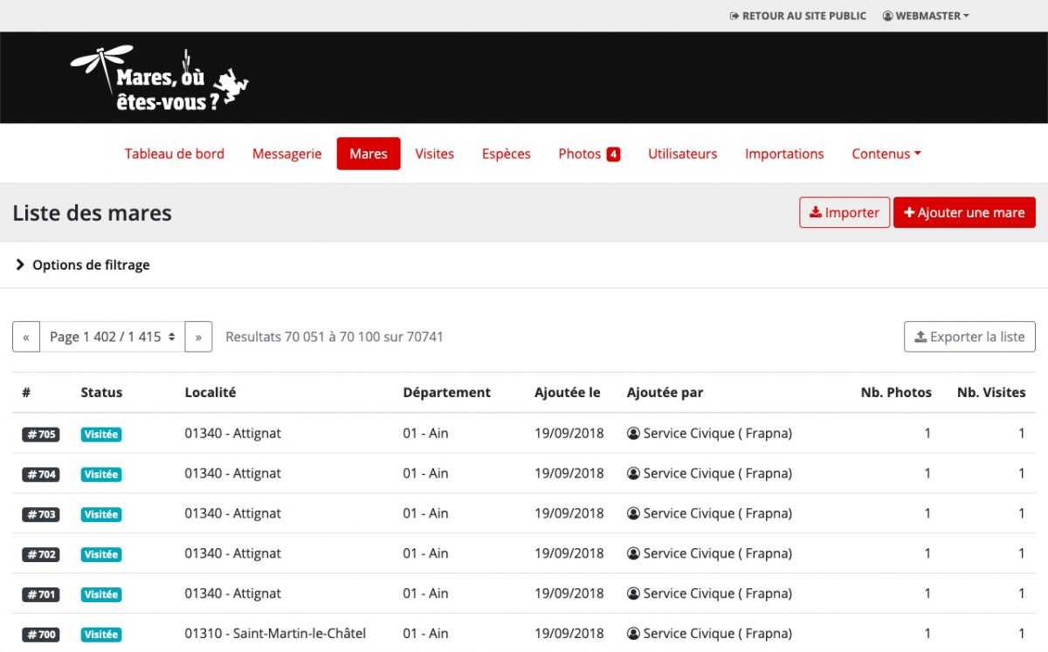Click the Photos notification badge showing 4
Viewport: 1048px width, 652px height.
(613, 154)
